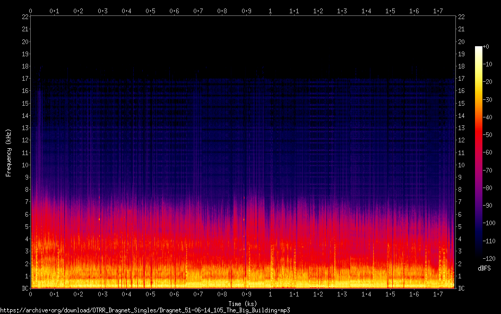Screen dimensions: 501x314
Task: Click the 5 kHz label on the left axis
Action: [x=25, y=227]
